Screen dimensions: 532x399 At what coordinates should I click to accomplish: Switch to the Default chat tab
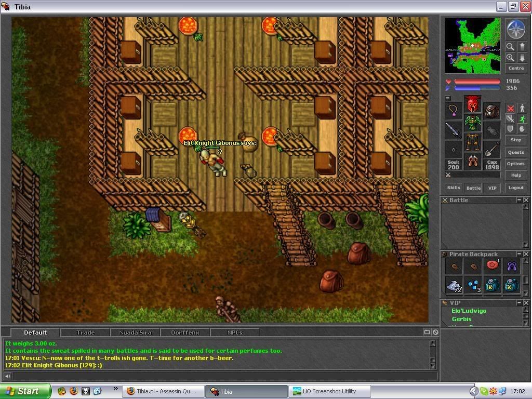[35, 332]
